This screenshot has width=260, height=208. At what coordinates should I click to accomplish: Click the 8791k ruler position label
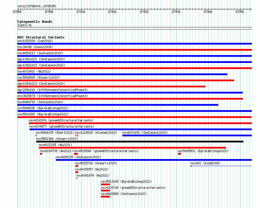[112, 12]
